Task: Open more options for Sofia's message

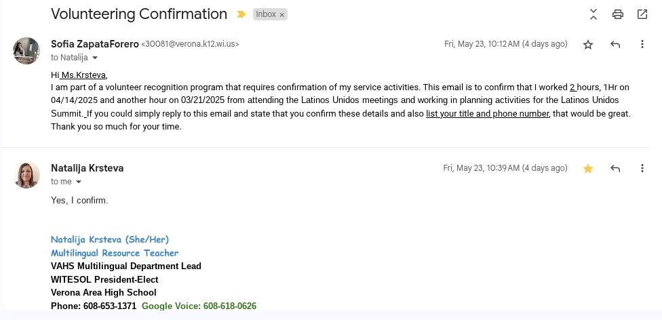Action: point(642,45)
